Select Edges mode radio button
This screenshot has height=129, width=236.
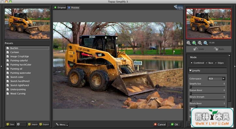[216, 63]
